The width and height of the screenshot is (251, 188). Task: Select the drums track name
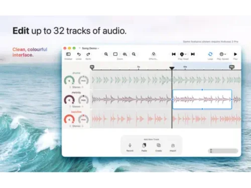click(x=76, y=73)
